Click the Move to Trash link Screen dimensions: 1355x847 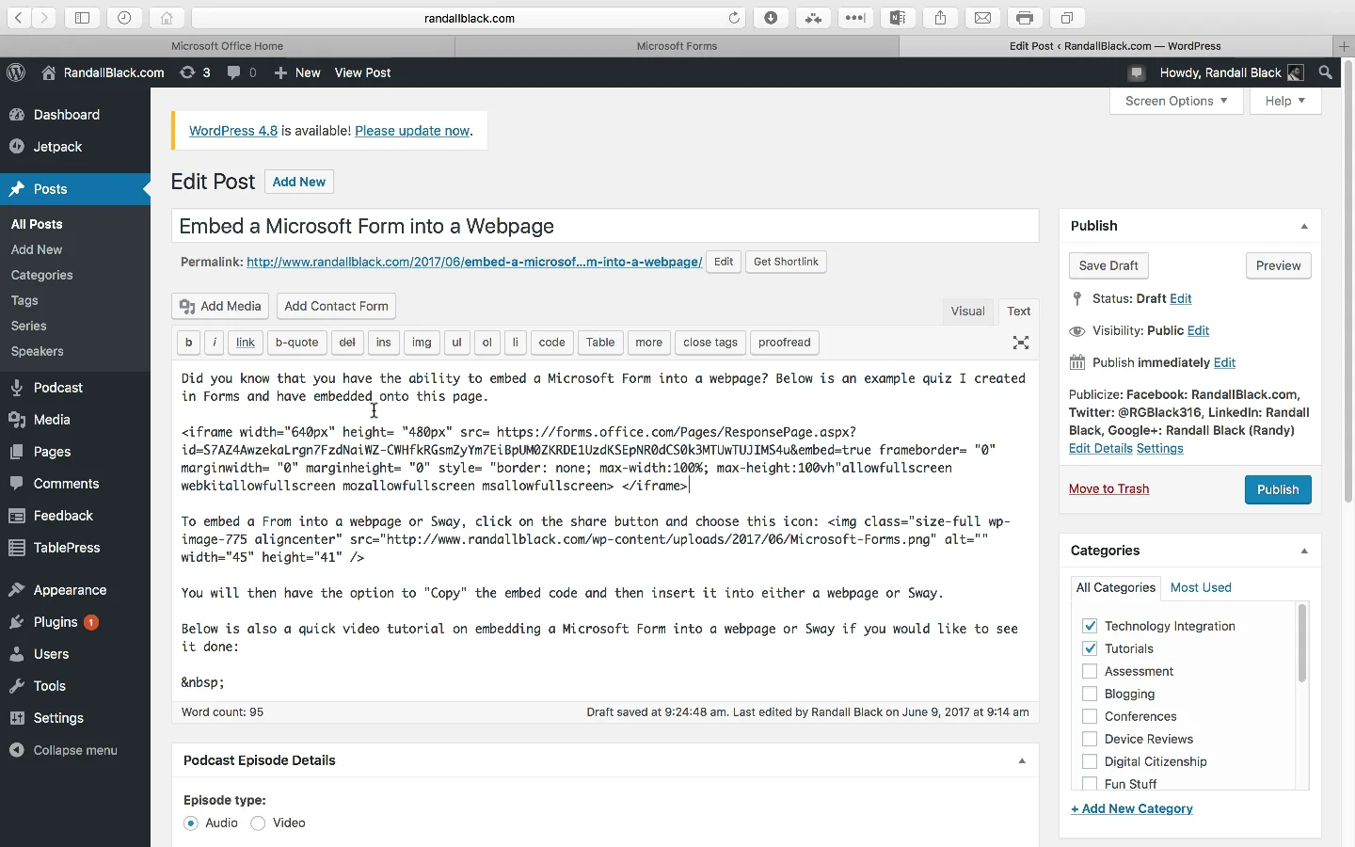point(1108,488)
